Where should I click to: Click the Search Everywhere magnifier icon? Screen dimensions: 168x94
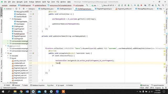163,5
